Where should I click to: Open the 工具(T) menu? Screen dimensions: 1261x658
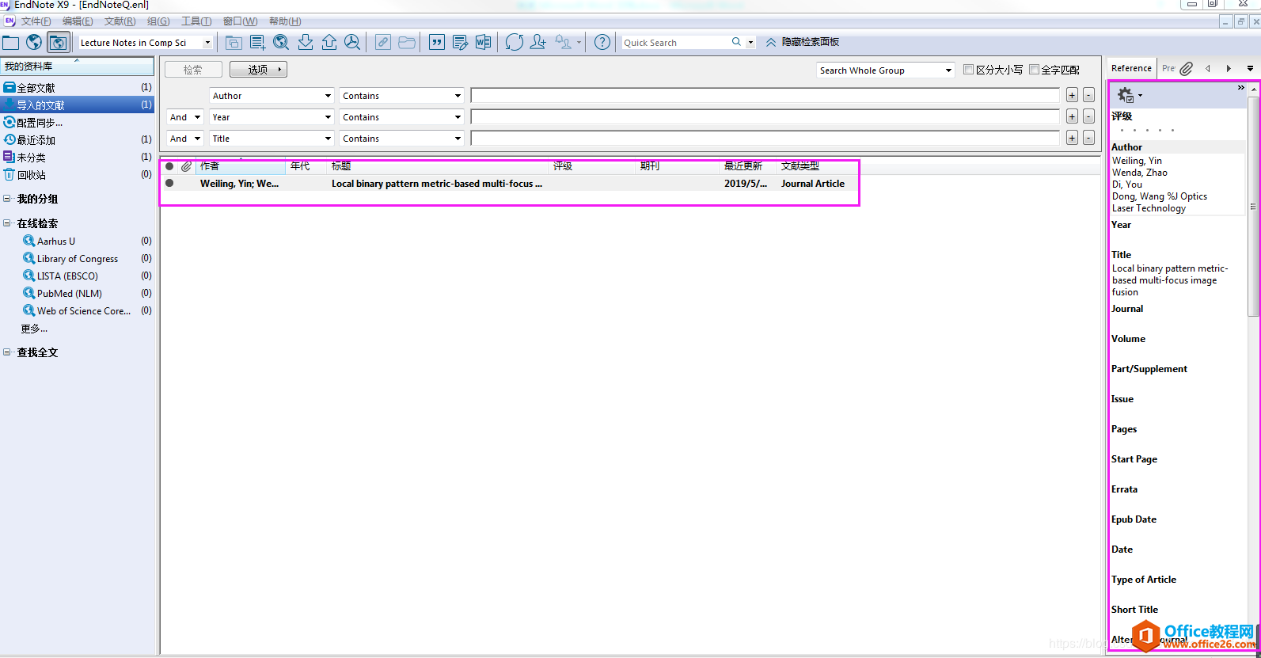pyautogui.click(x=196, y=21)
